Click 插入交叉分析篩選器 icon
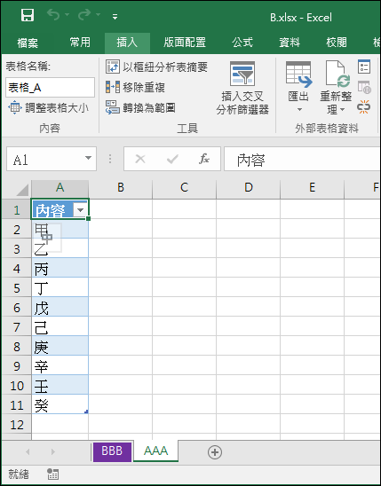The image size is (381, 486). click(x=242, y=74)
